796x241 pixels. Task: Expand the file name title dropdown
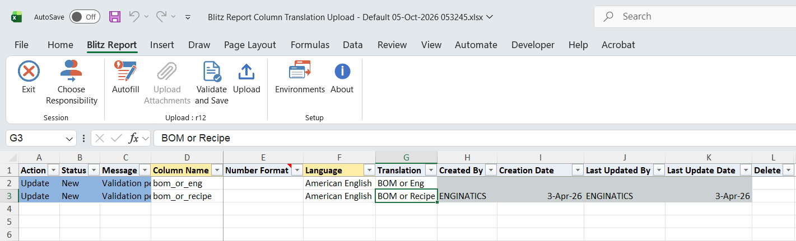pos(490,17)
